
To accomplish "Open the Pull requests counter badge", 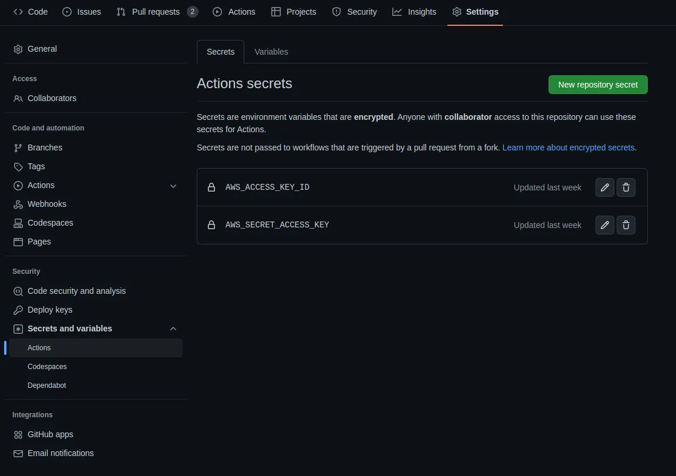I will (x=194, y=11).
